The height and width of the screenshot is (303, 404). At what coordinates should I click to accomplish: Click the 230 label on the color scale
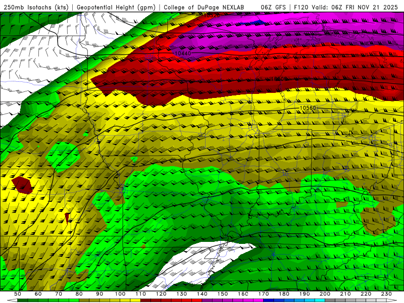(x=386, y=294)
